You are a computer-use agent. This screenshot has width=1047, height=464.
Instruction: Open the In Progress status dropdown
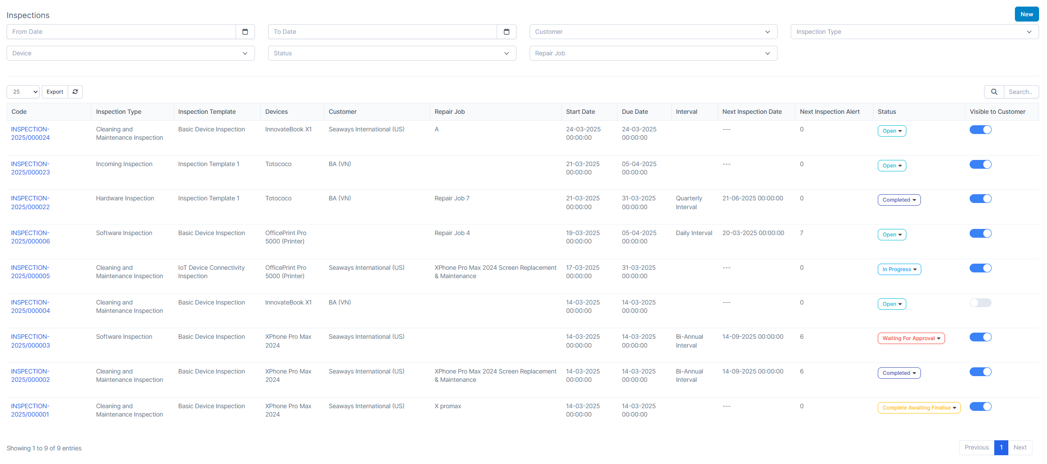click(x=899, y=269)
